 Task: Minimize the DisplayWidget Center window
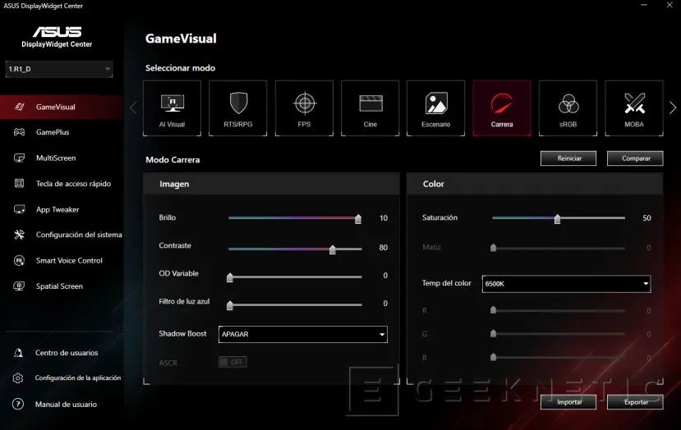point(644,5)
